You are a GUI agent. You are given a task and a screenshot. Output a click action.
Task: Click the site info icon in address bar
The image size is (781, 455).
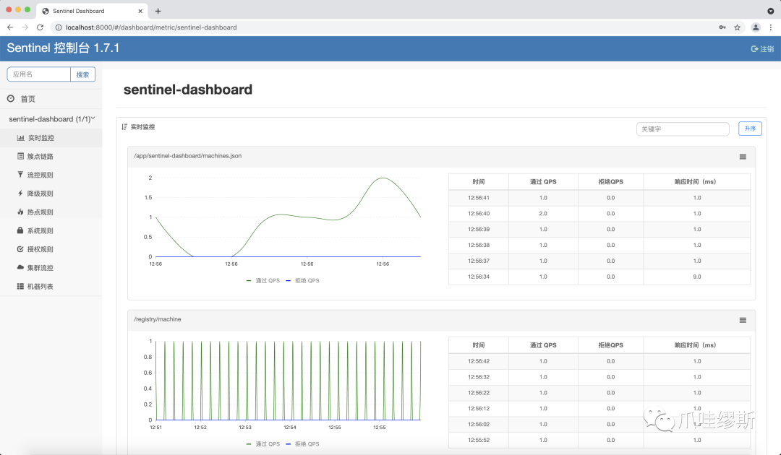(x=59, y=27)
